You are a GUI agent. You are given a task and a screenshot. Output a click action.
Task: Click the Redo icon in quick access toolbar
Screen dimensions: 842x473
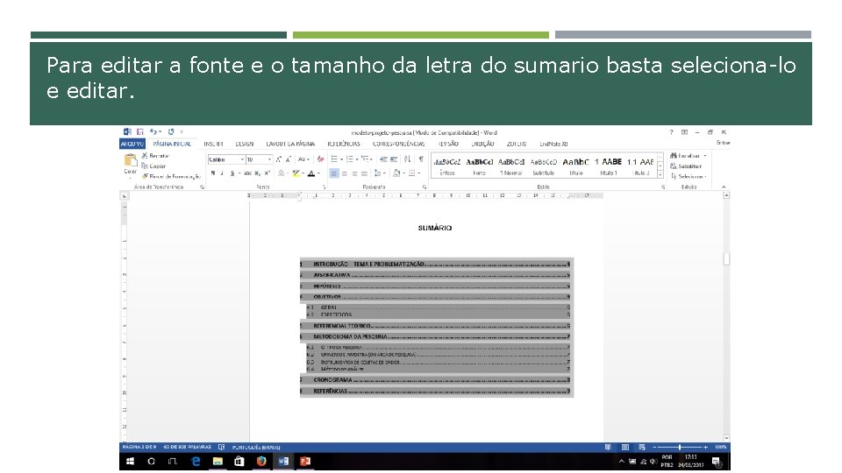pyautogui.click(x=171, y=131)
